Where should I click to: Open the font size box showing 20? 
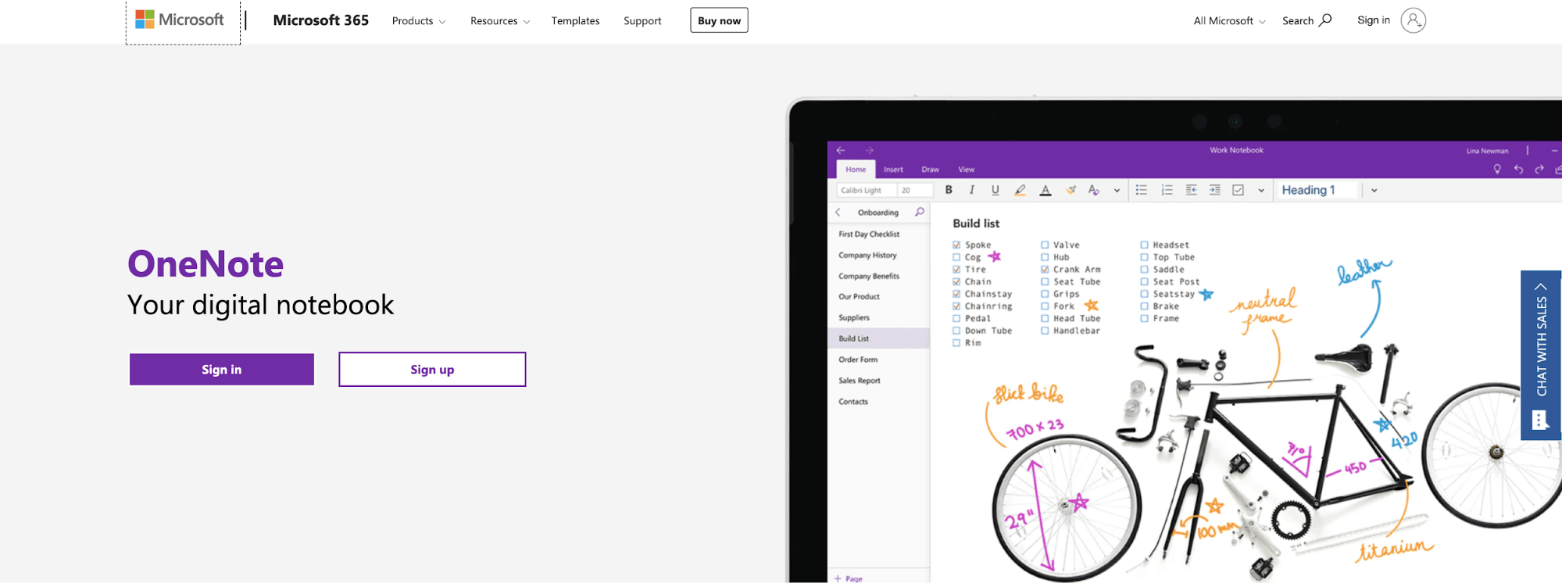(914, 190)
